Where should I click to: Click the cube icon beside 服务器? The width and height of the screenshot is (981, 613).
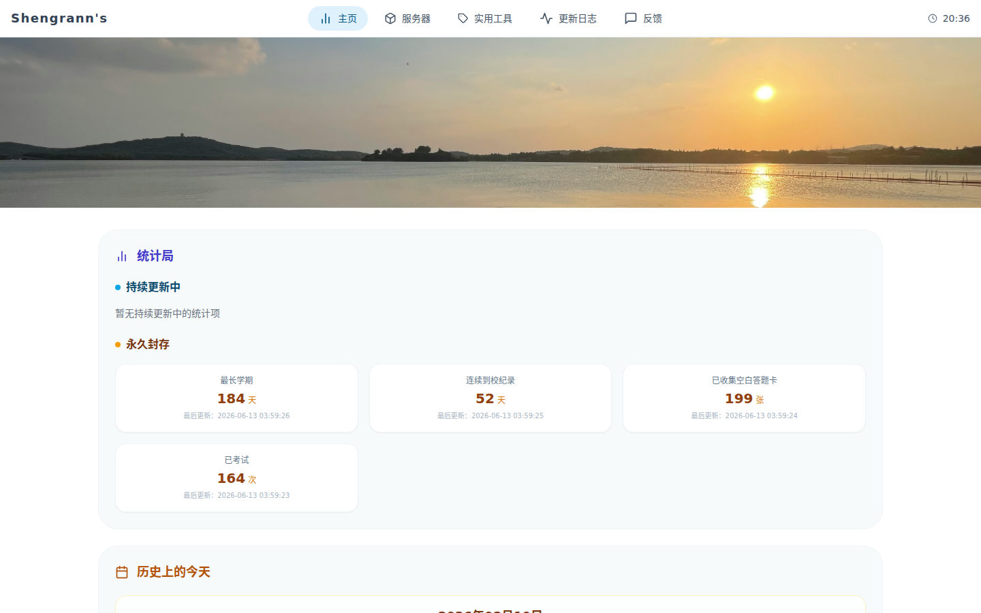390,18
